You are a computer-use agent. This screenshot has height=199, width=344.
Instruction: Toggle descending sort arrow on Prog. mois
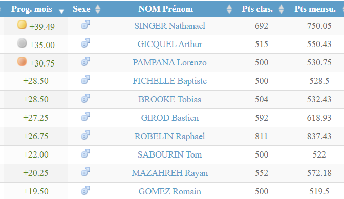61,11
